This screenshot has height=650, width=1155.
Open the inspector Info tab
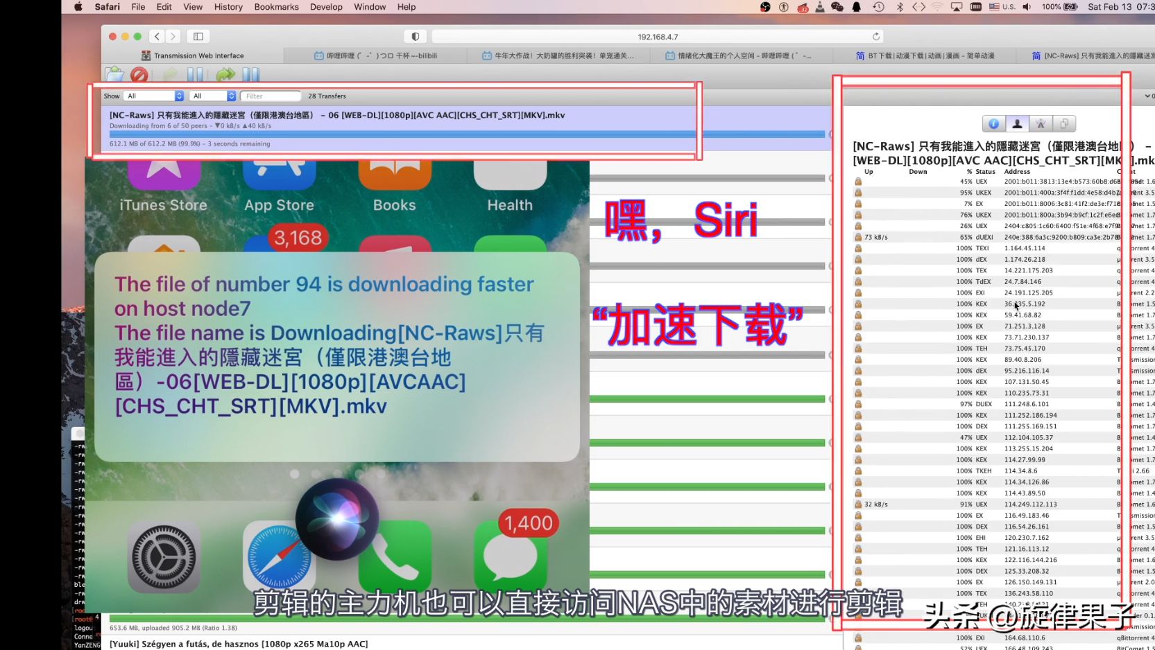(994, 124)
